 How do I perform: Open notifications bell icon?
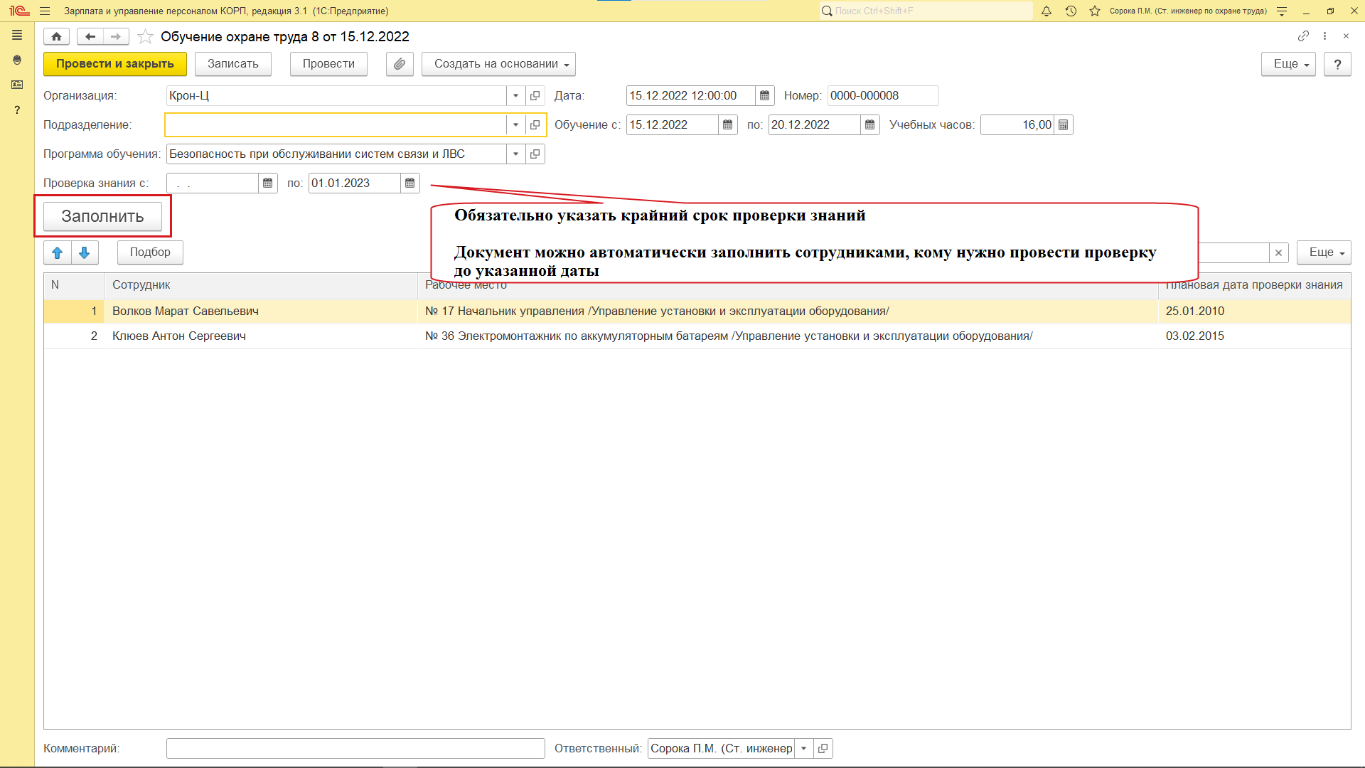tap(1046, 11)
